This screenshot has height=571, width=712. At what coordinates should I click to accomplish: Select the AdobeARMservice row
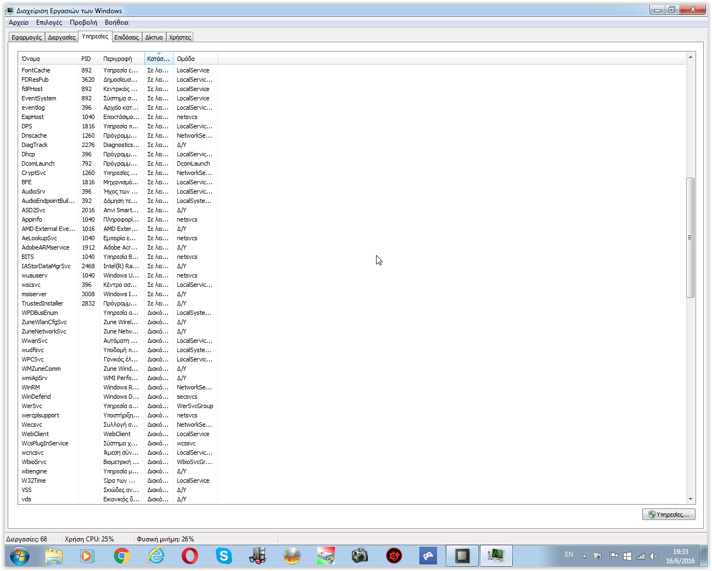[118, 247]
